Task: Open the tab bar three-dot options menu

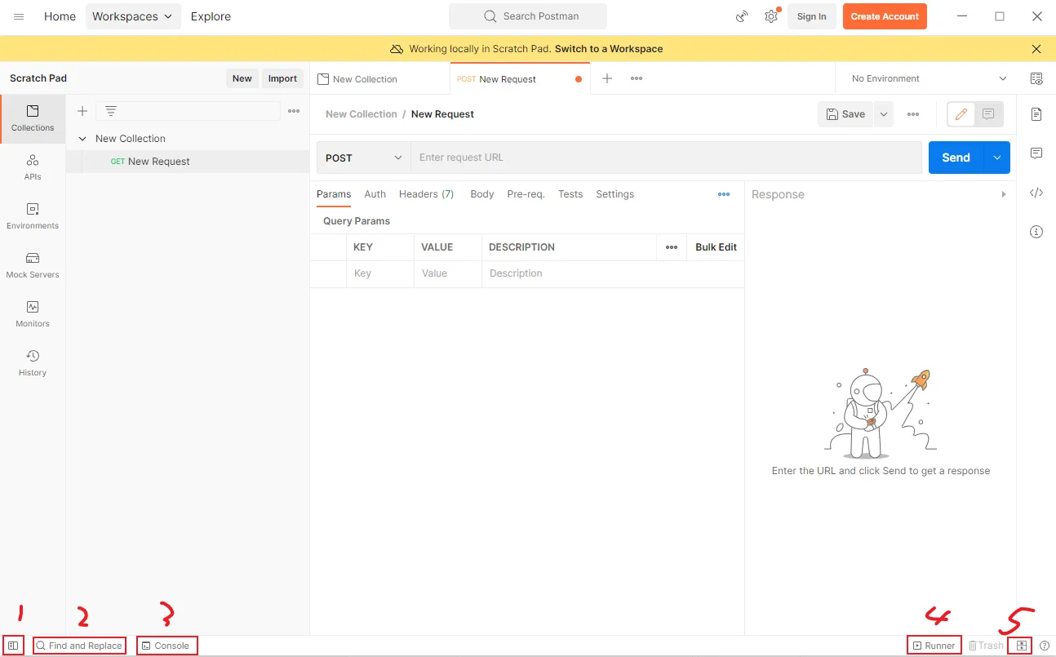Action: click(637, 78)
